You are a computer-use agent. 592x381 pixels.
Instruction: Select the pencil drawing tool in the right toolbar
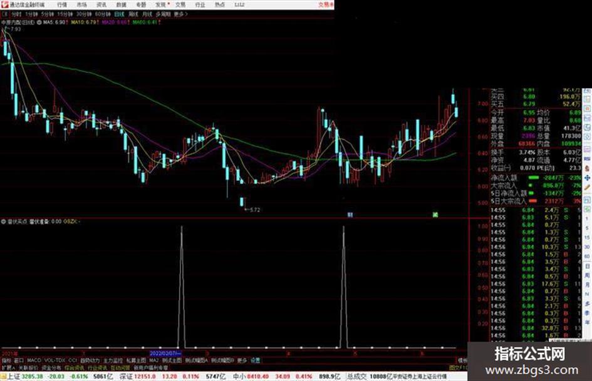click(x=587, y=187)
